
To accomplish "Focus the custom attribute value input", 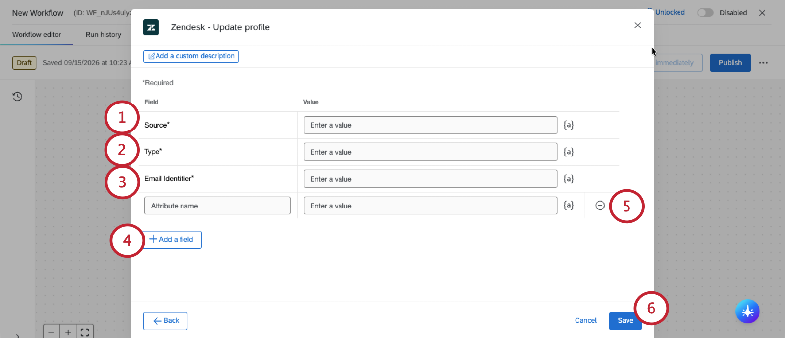I will [x=430, y=206].
